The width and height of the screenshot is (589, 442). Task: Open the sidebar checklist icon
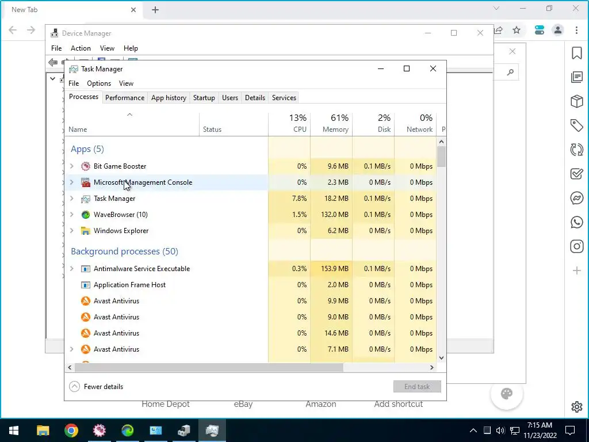[x=576, y=174]
